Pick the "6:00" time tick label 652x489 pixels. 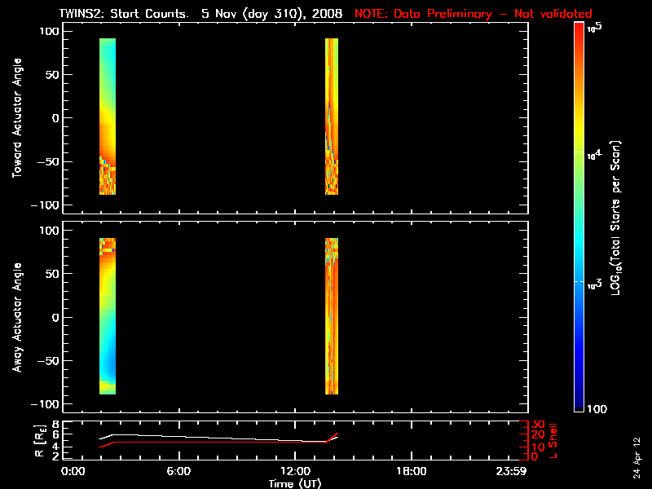click(178, 472)
